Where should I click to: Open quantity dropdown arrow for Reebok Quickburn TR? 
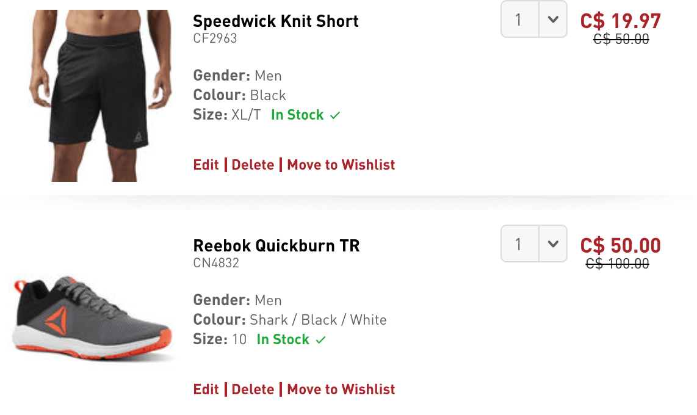553,244
